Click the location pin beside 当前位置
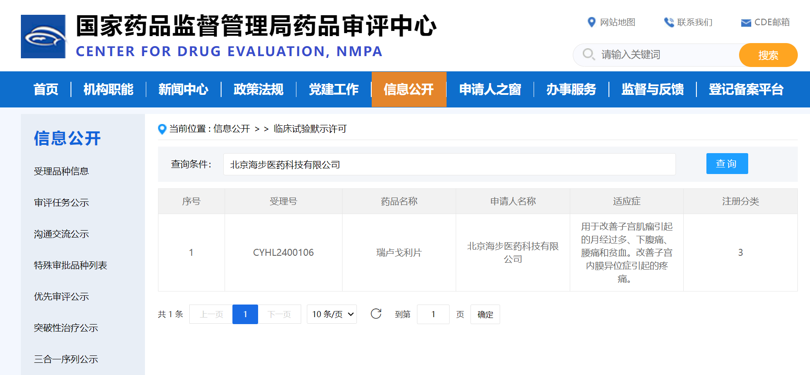810x375 pixels. pos(162,129)
